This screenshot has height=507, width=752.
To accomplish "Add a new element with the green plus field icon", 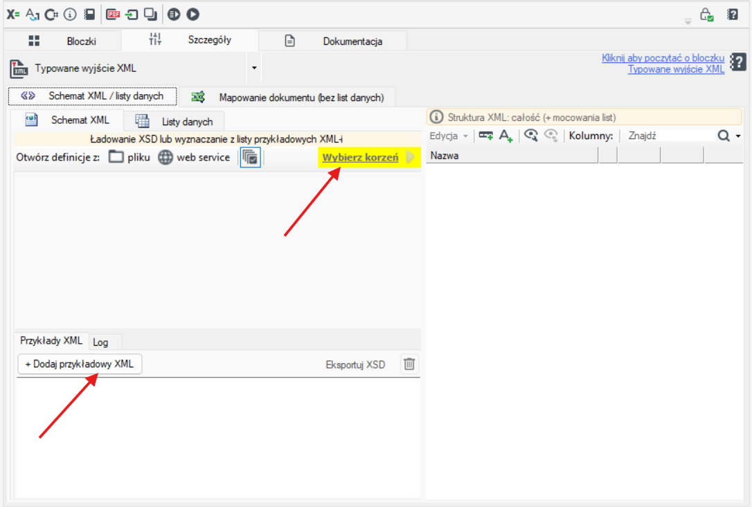I will pos(486,136).
